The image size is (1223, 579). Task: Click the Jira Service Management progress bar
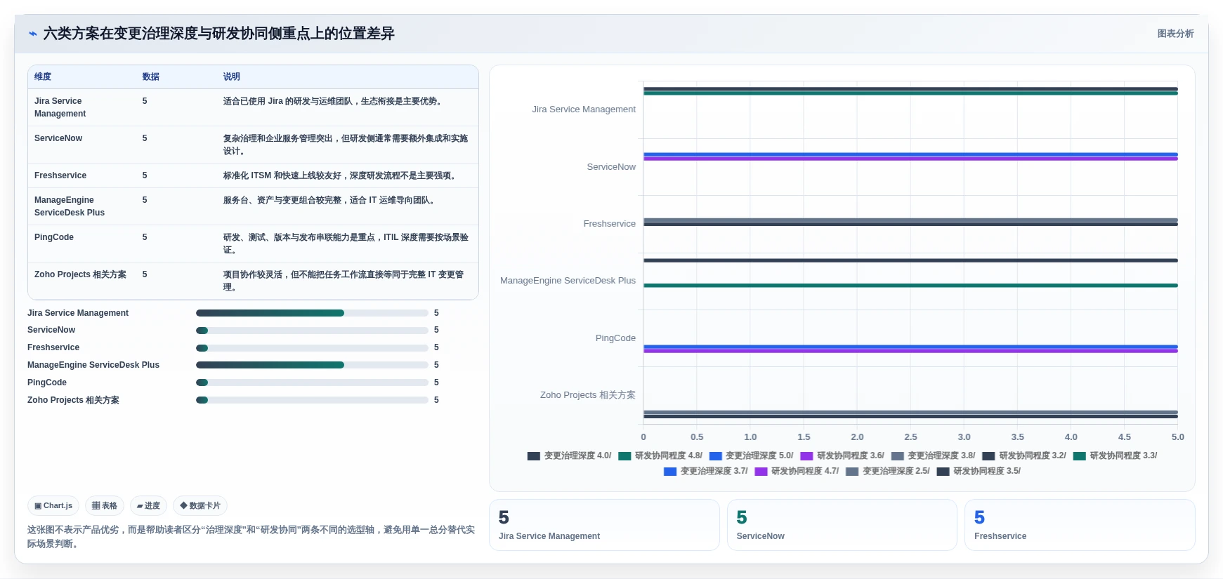click(312, 313)
